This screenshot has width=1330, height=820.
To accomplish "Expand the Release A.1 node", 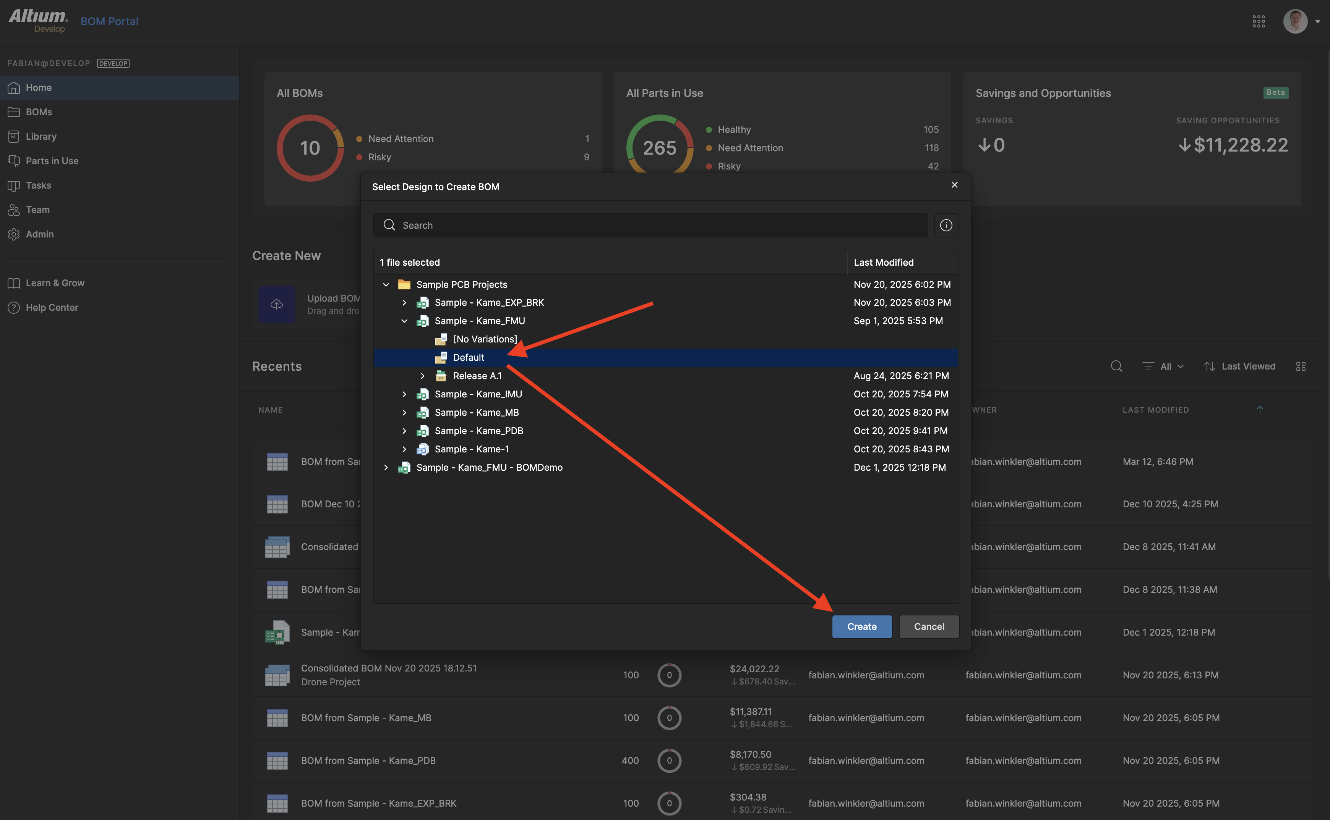I will click(x=423, y=376).
